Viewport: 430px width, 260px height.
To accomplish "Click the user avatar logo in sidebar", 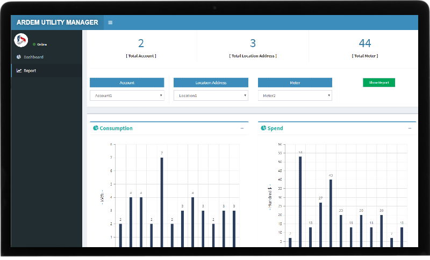I will [x=20, y=40].
